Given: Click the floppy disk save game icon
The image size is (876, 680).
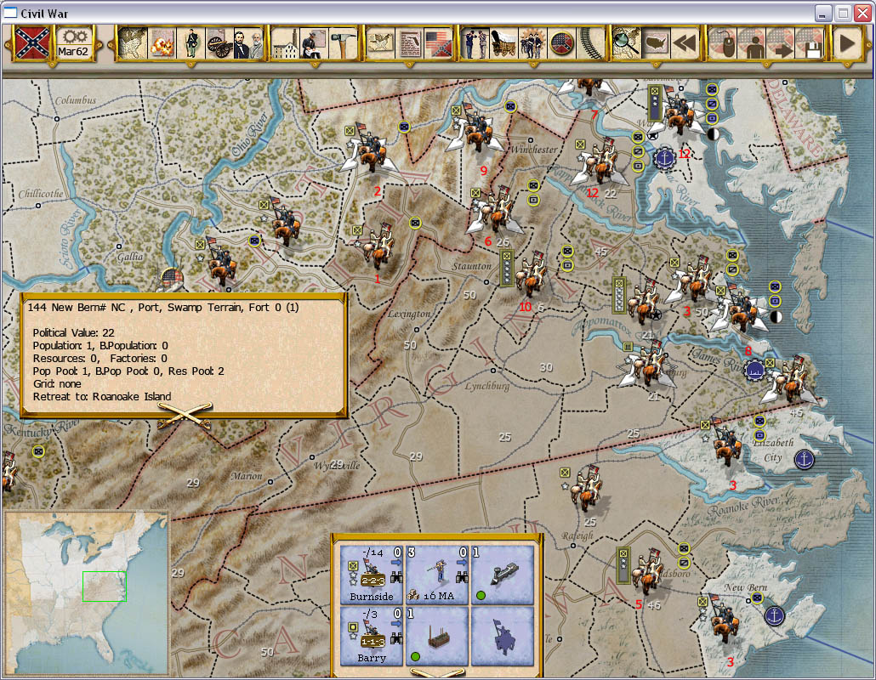Looking at the screenshot, I should [x=809, y=43].
